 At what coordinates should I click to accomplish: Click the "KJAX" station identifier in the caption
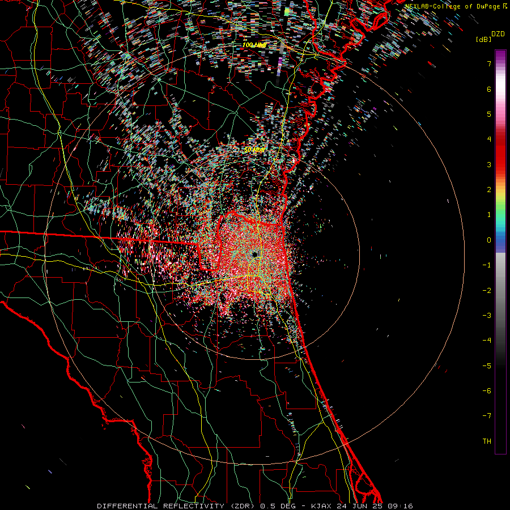321,506
